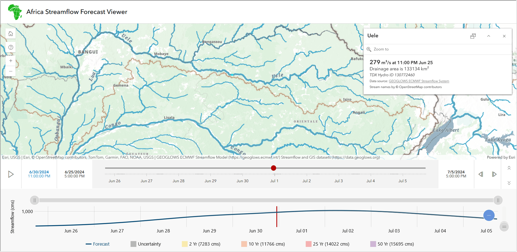This screenshot has height=252, width=517.
Task: Click the Zoom to button for Uele
Action: (x=381, y=49)
